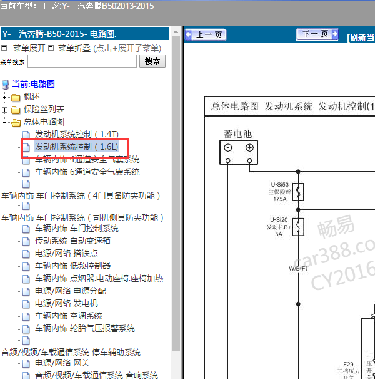Image resolution: width=375 pixels, height=379 pixels.
Task: Open 点烟器.电动座椅.座椅加热 entry
Action: 99,278
